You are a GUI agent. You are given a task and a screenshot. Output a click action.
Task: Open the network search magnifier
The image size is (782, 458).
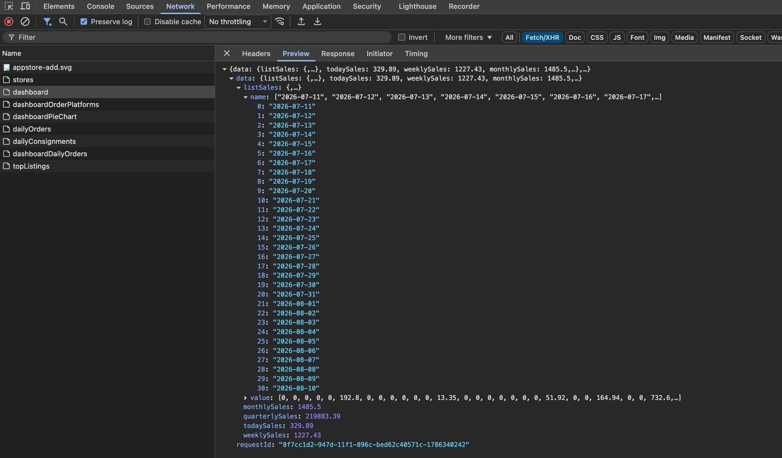click(x=63, y=22)
